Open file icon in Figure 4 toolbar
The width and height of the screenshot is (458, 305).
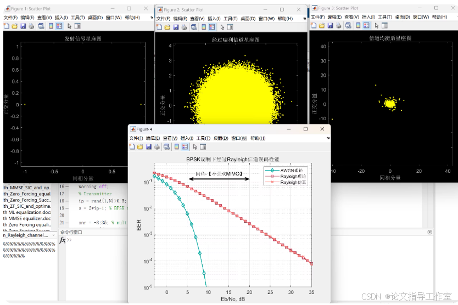(x=140, y=147)
